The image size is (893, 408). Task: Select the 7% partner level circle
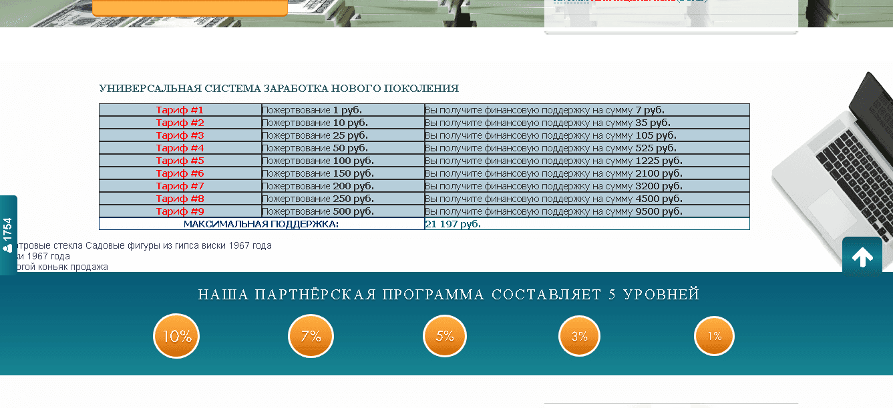[310, 335]
